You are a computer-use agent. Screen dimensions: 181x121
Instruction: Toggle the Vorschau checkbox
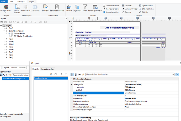pos(123,5)
